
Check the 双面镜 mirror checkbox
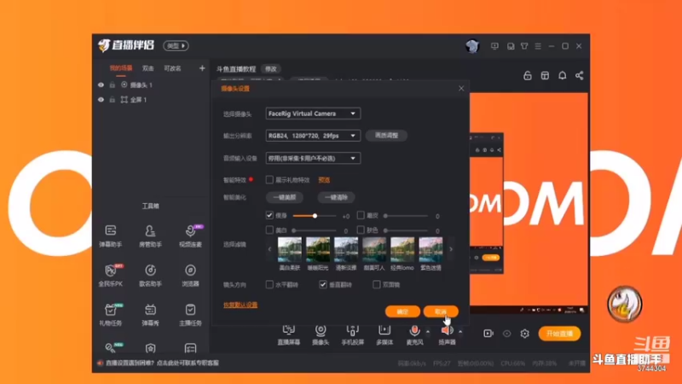(x=376, y=284)
